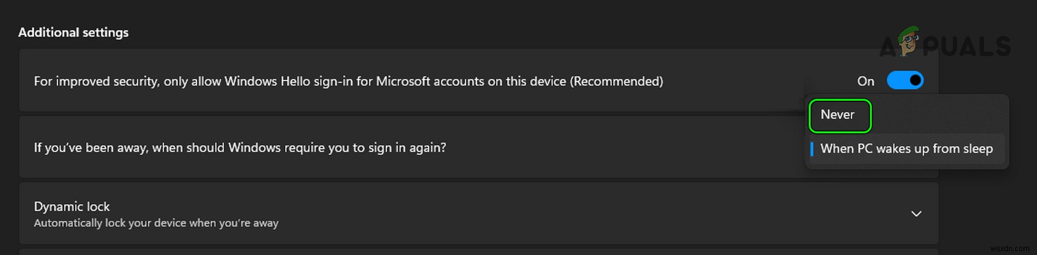1037x255 pixels.
Task: Click the letter "A" in Appuals logo
Action: click(x=888, y=47)
